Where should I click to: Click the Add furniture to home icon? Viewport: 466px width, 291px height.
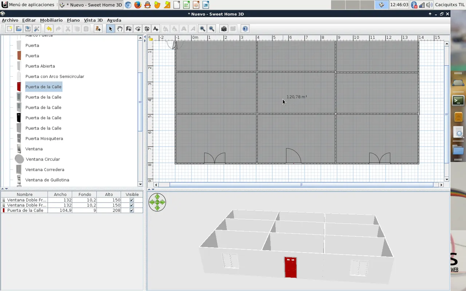pyautogui.click(x=98, y=29)
